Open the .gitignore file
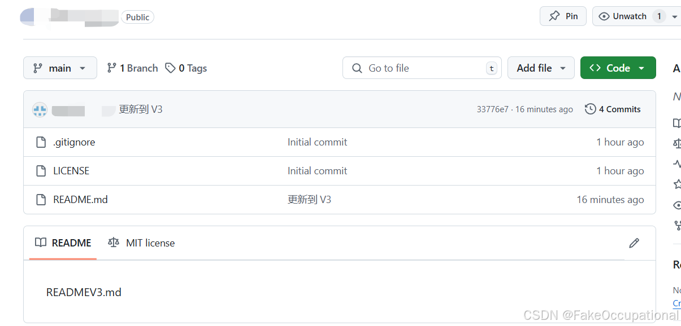 74,142
